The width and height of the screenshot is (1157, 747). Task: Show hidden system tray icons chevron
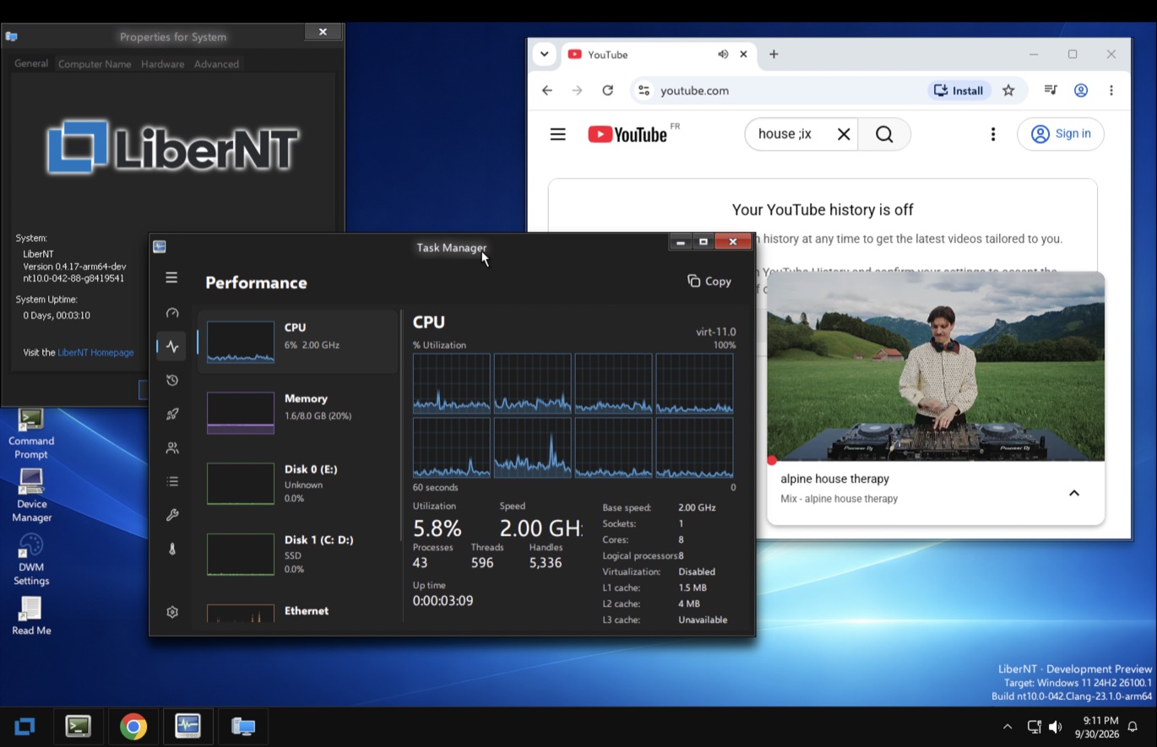pos(1007,727)
